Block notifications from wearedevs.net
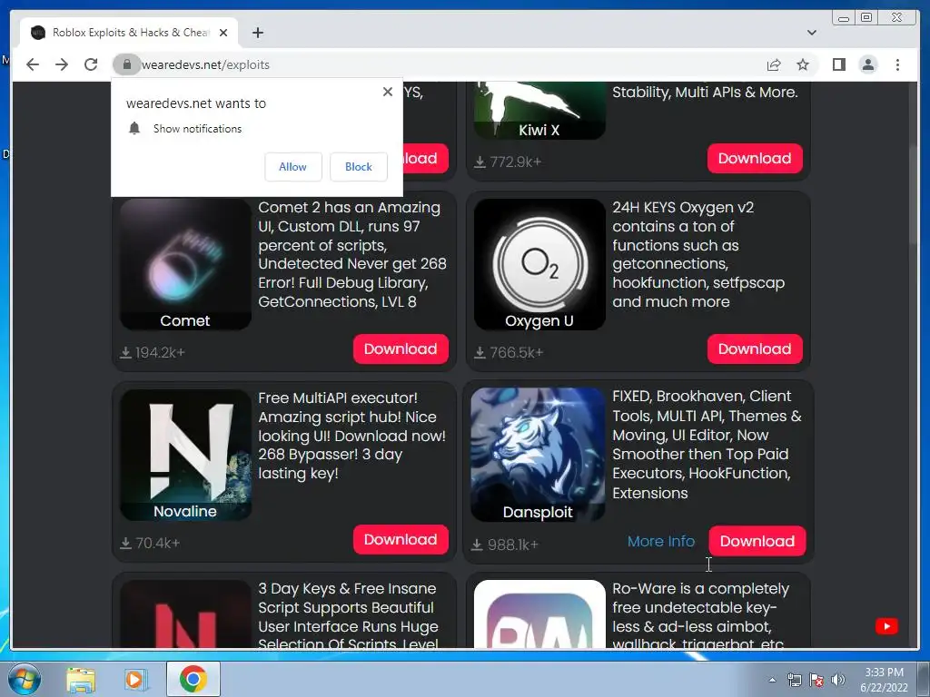930x697 pixels. point(358,167)
